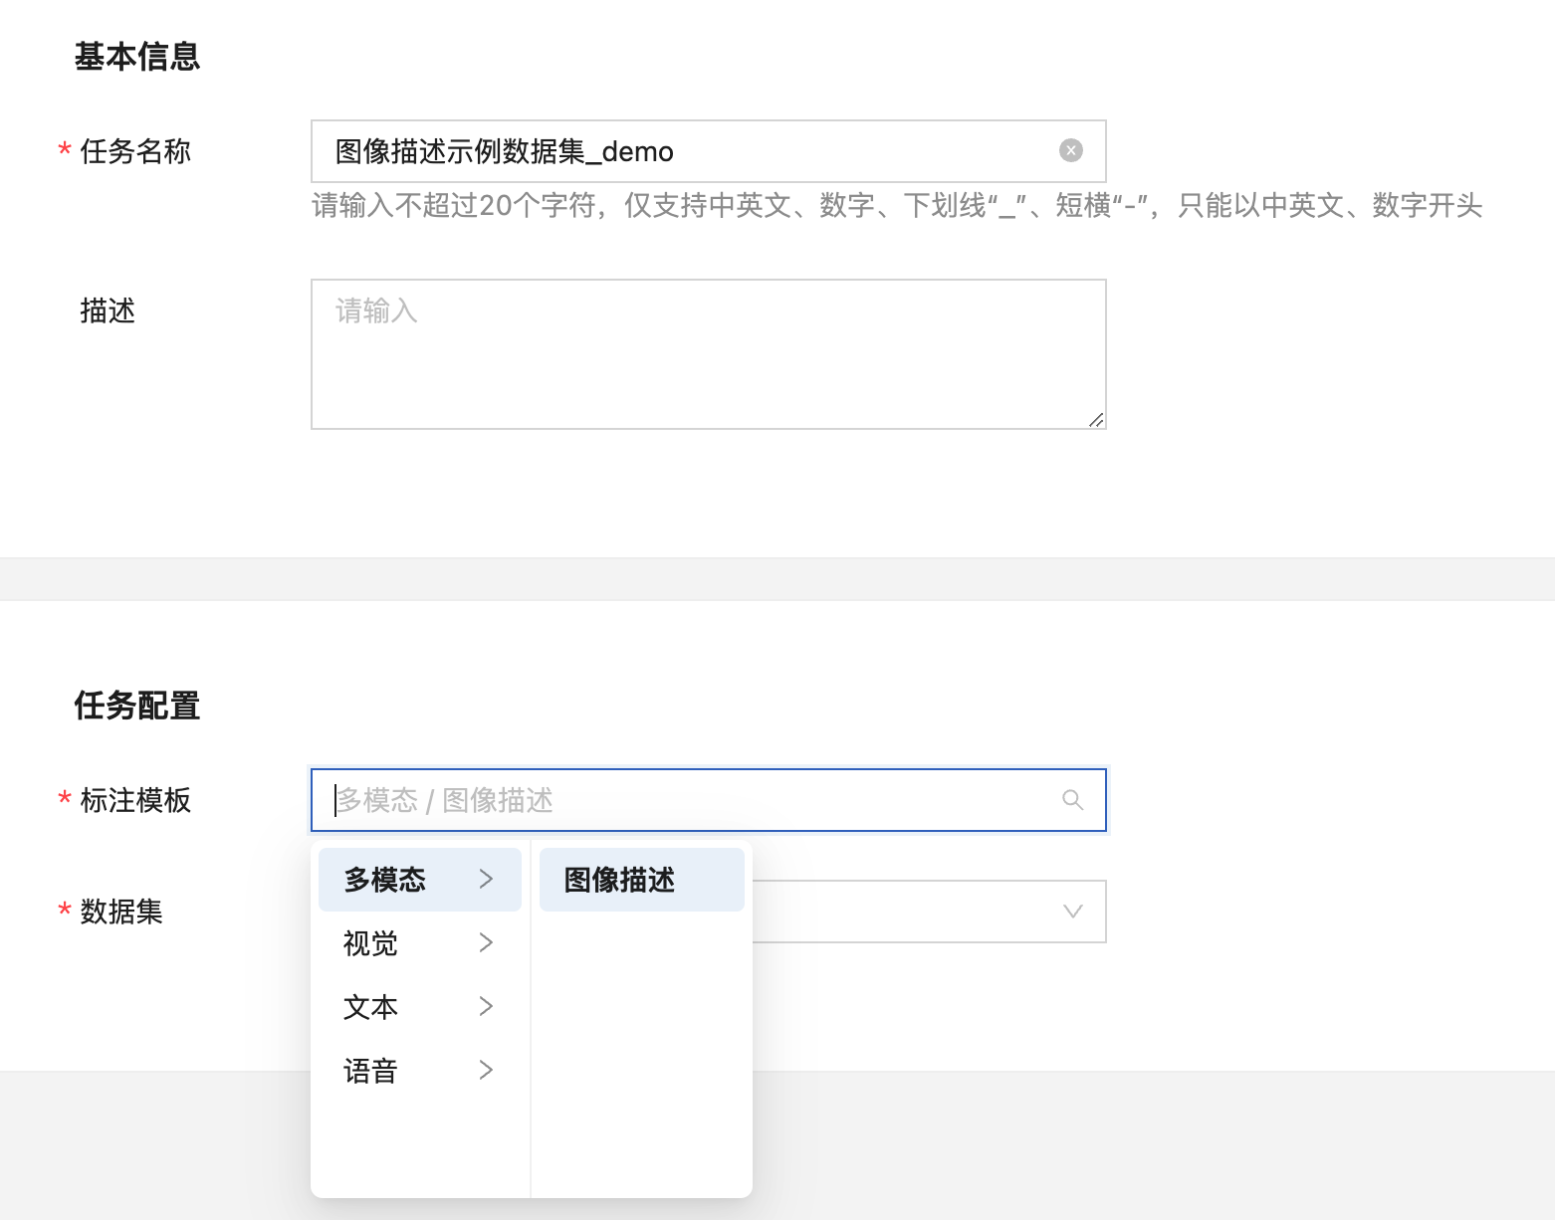
Task: Open the 数据集 dropdown arrow
Action: pos(1073,912)
